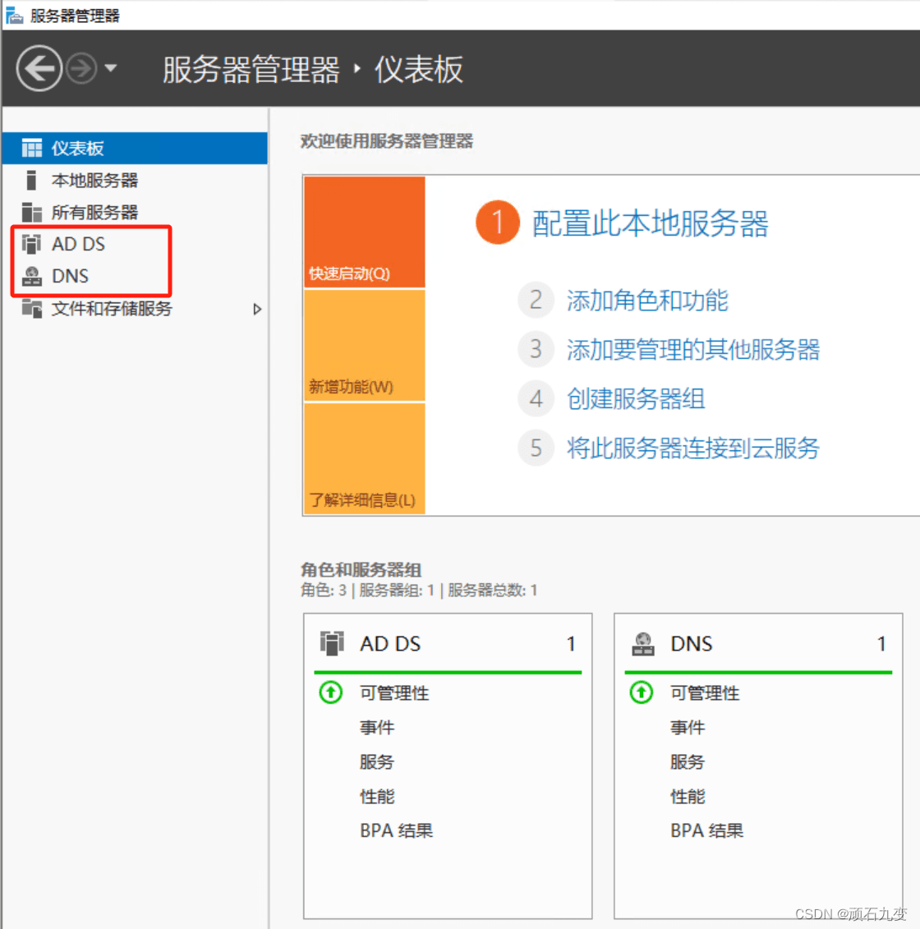The image size is (920, 929).
Task: Click the DNS sidebar icon
Action: pos(31,276)
